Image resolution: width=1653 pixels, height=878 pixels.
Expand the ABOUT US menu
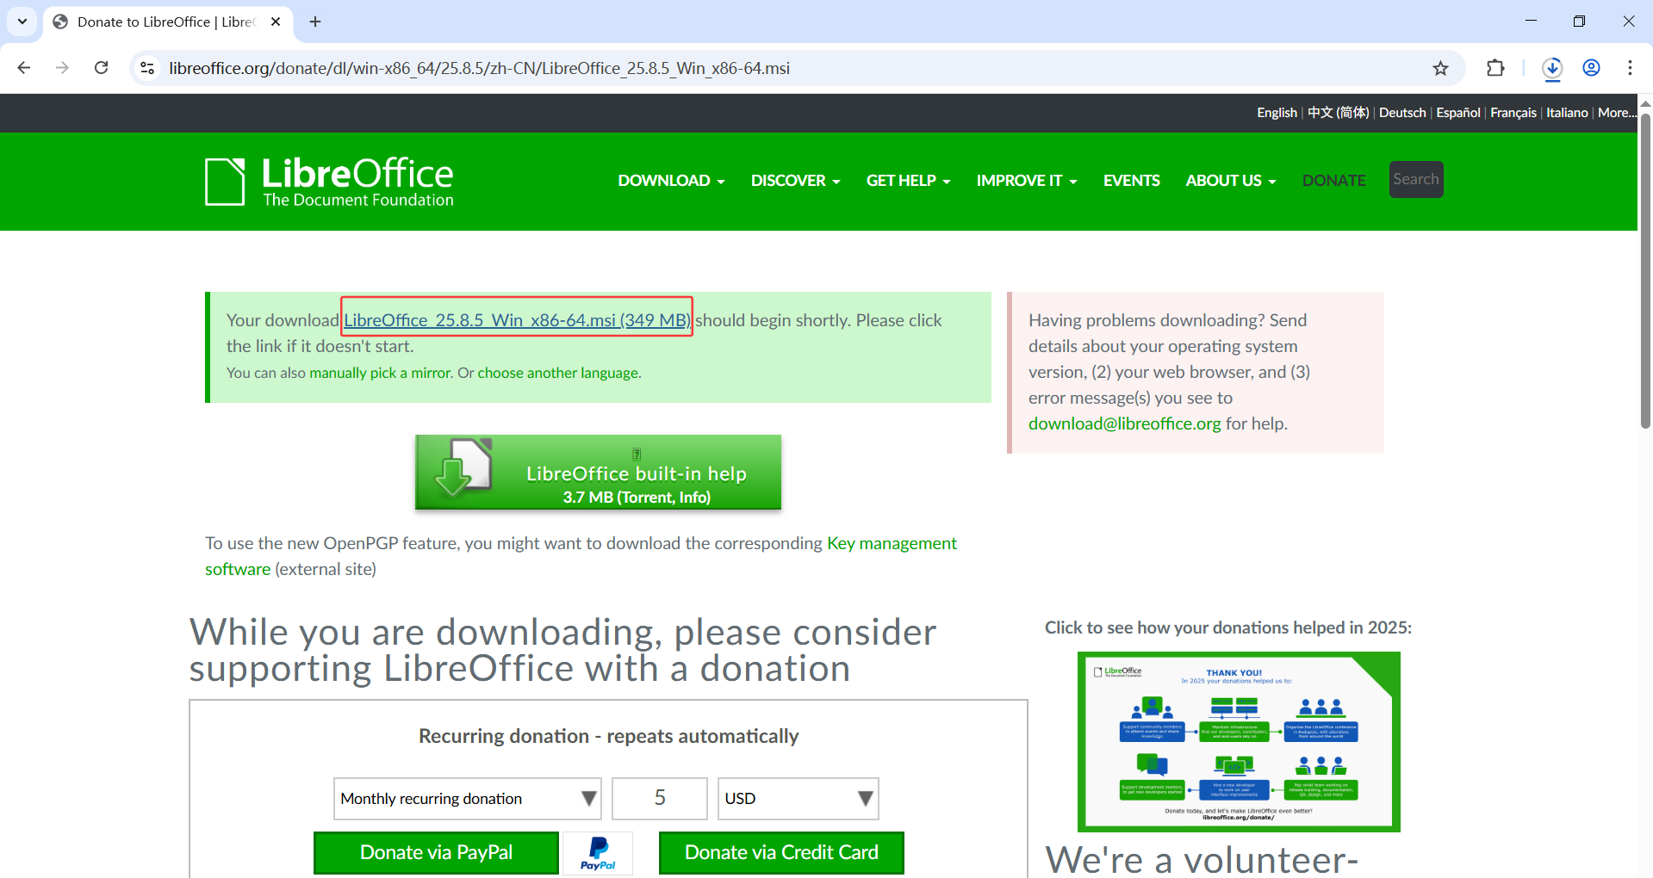click(x=1230, y=181)
